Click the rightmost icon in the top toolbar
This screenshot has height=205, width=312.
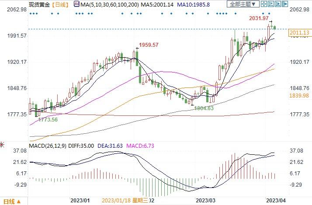point(285,4)
